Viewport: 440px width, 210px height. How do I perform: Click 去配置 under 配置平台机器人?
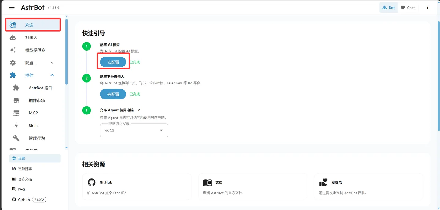pos(113,94)
